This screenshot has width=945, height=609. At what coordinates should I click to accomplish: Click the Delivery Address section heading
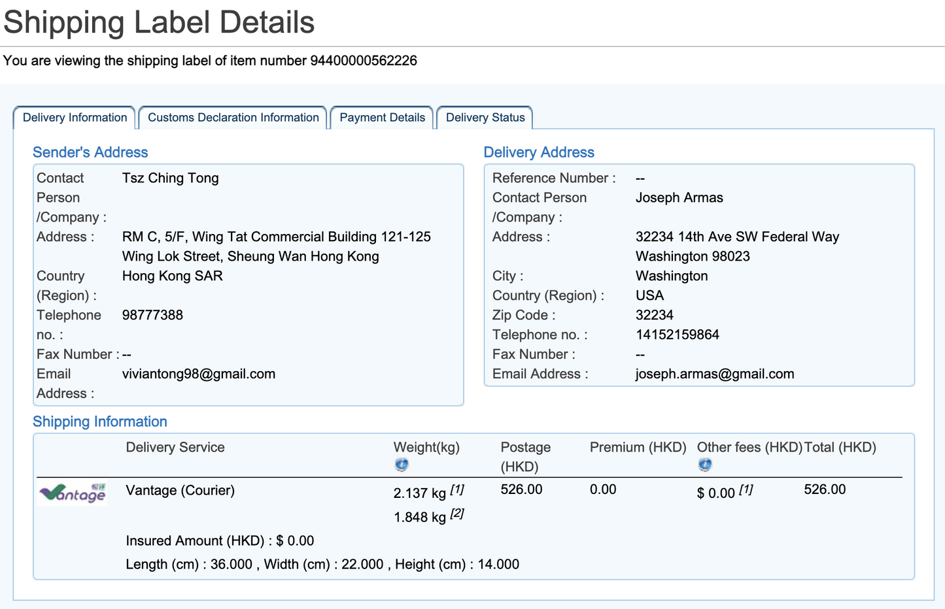click(538, 152)
